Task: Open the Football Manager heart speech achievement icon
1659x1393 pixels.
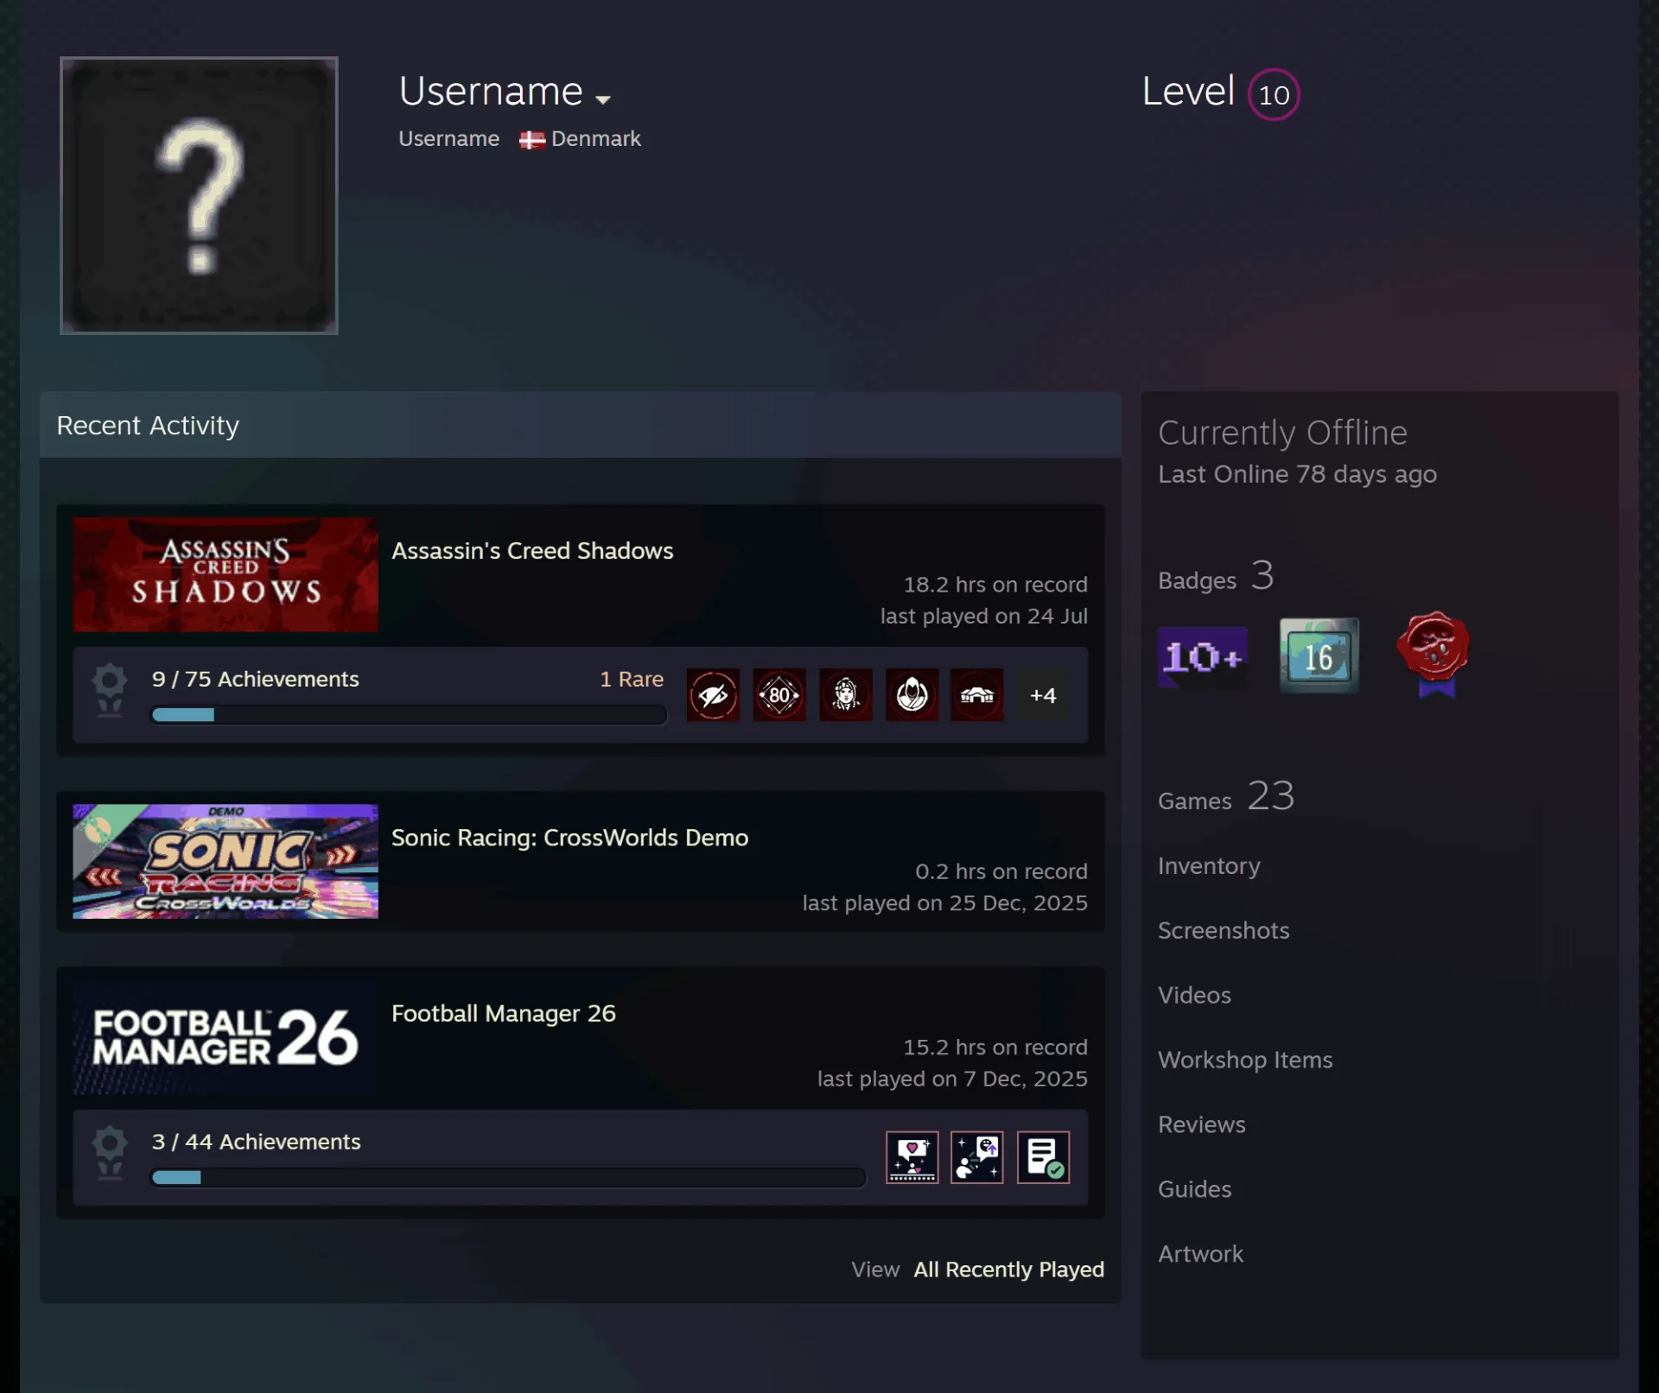Action: pyautogui.click(x=912, y=1157)
